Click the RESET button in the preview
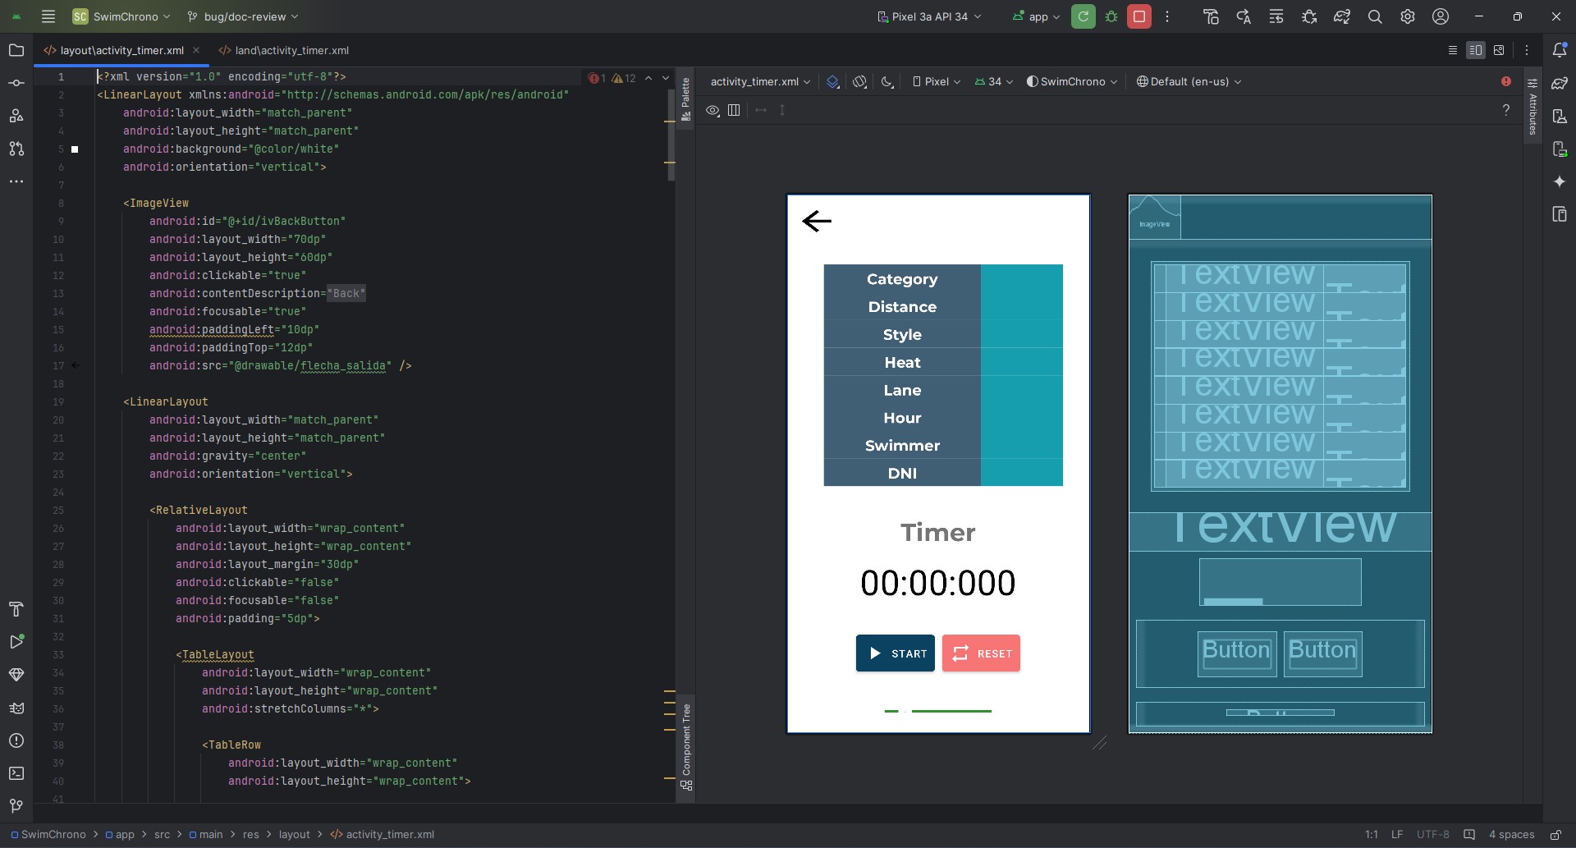1576x848 pixels. point(981,653)
